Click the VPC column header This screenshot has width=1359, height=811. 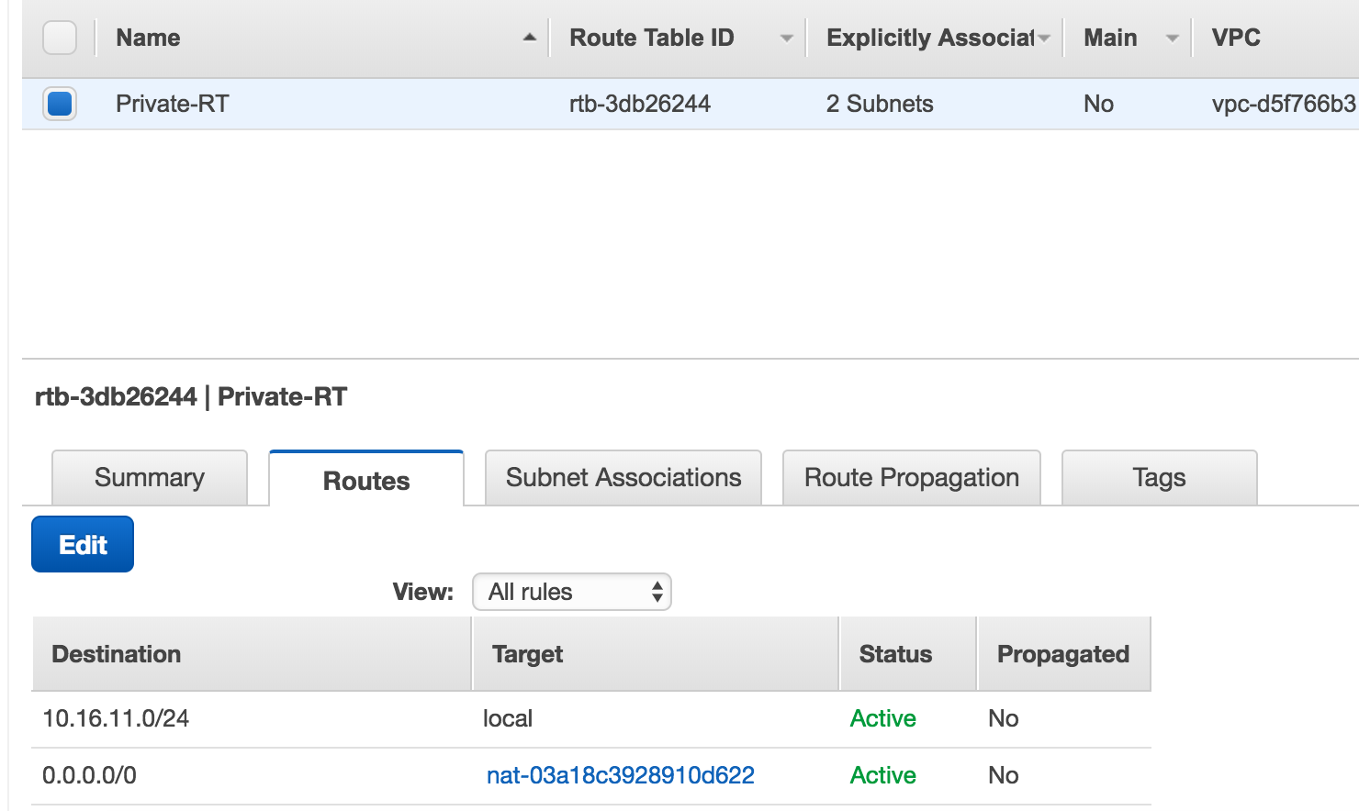coord(1236,38)
